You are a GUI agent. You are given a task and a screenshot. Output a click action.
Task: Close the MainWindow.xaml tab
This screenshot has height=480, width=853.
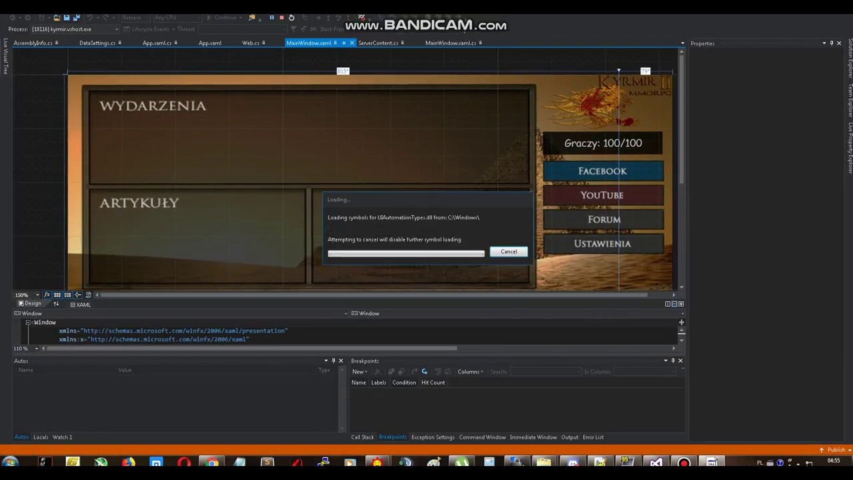(352, 43)
